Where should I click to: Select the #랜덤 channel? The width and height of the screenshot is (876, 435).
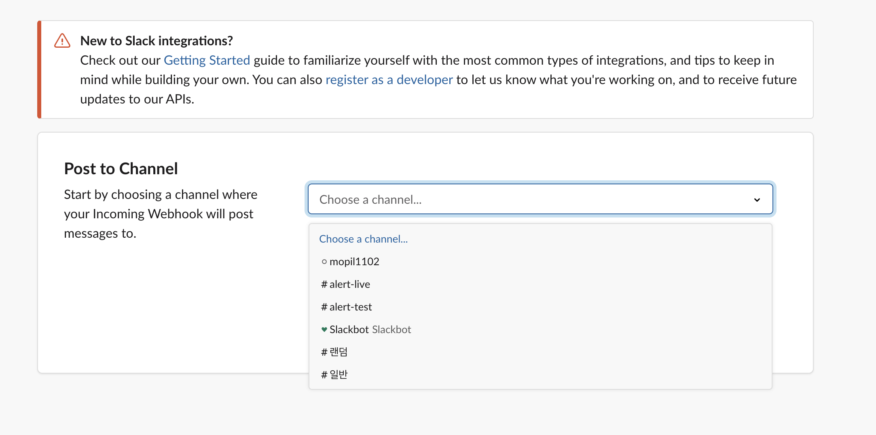[x=540, y=352]
